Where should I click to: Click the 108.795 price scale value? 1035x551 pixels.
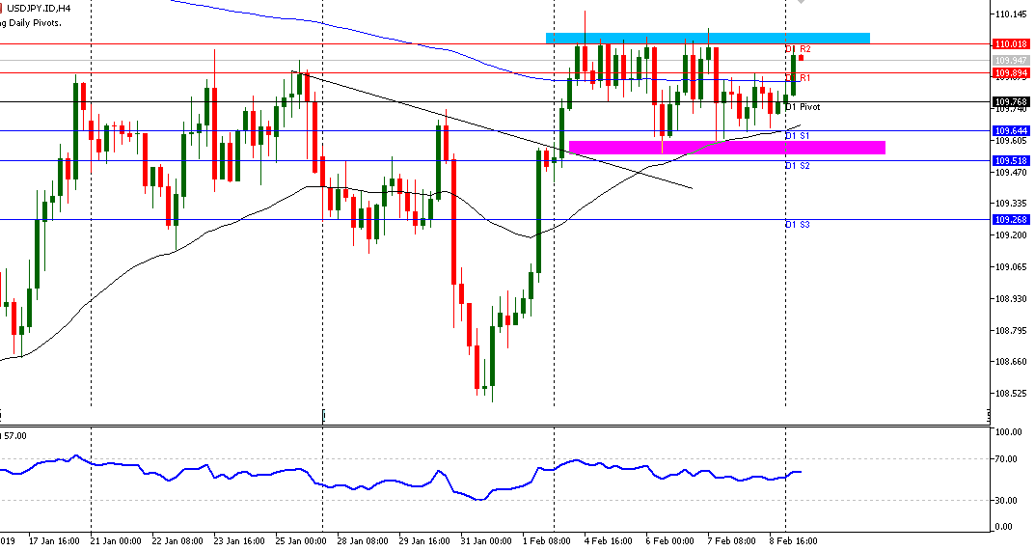1011,330
